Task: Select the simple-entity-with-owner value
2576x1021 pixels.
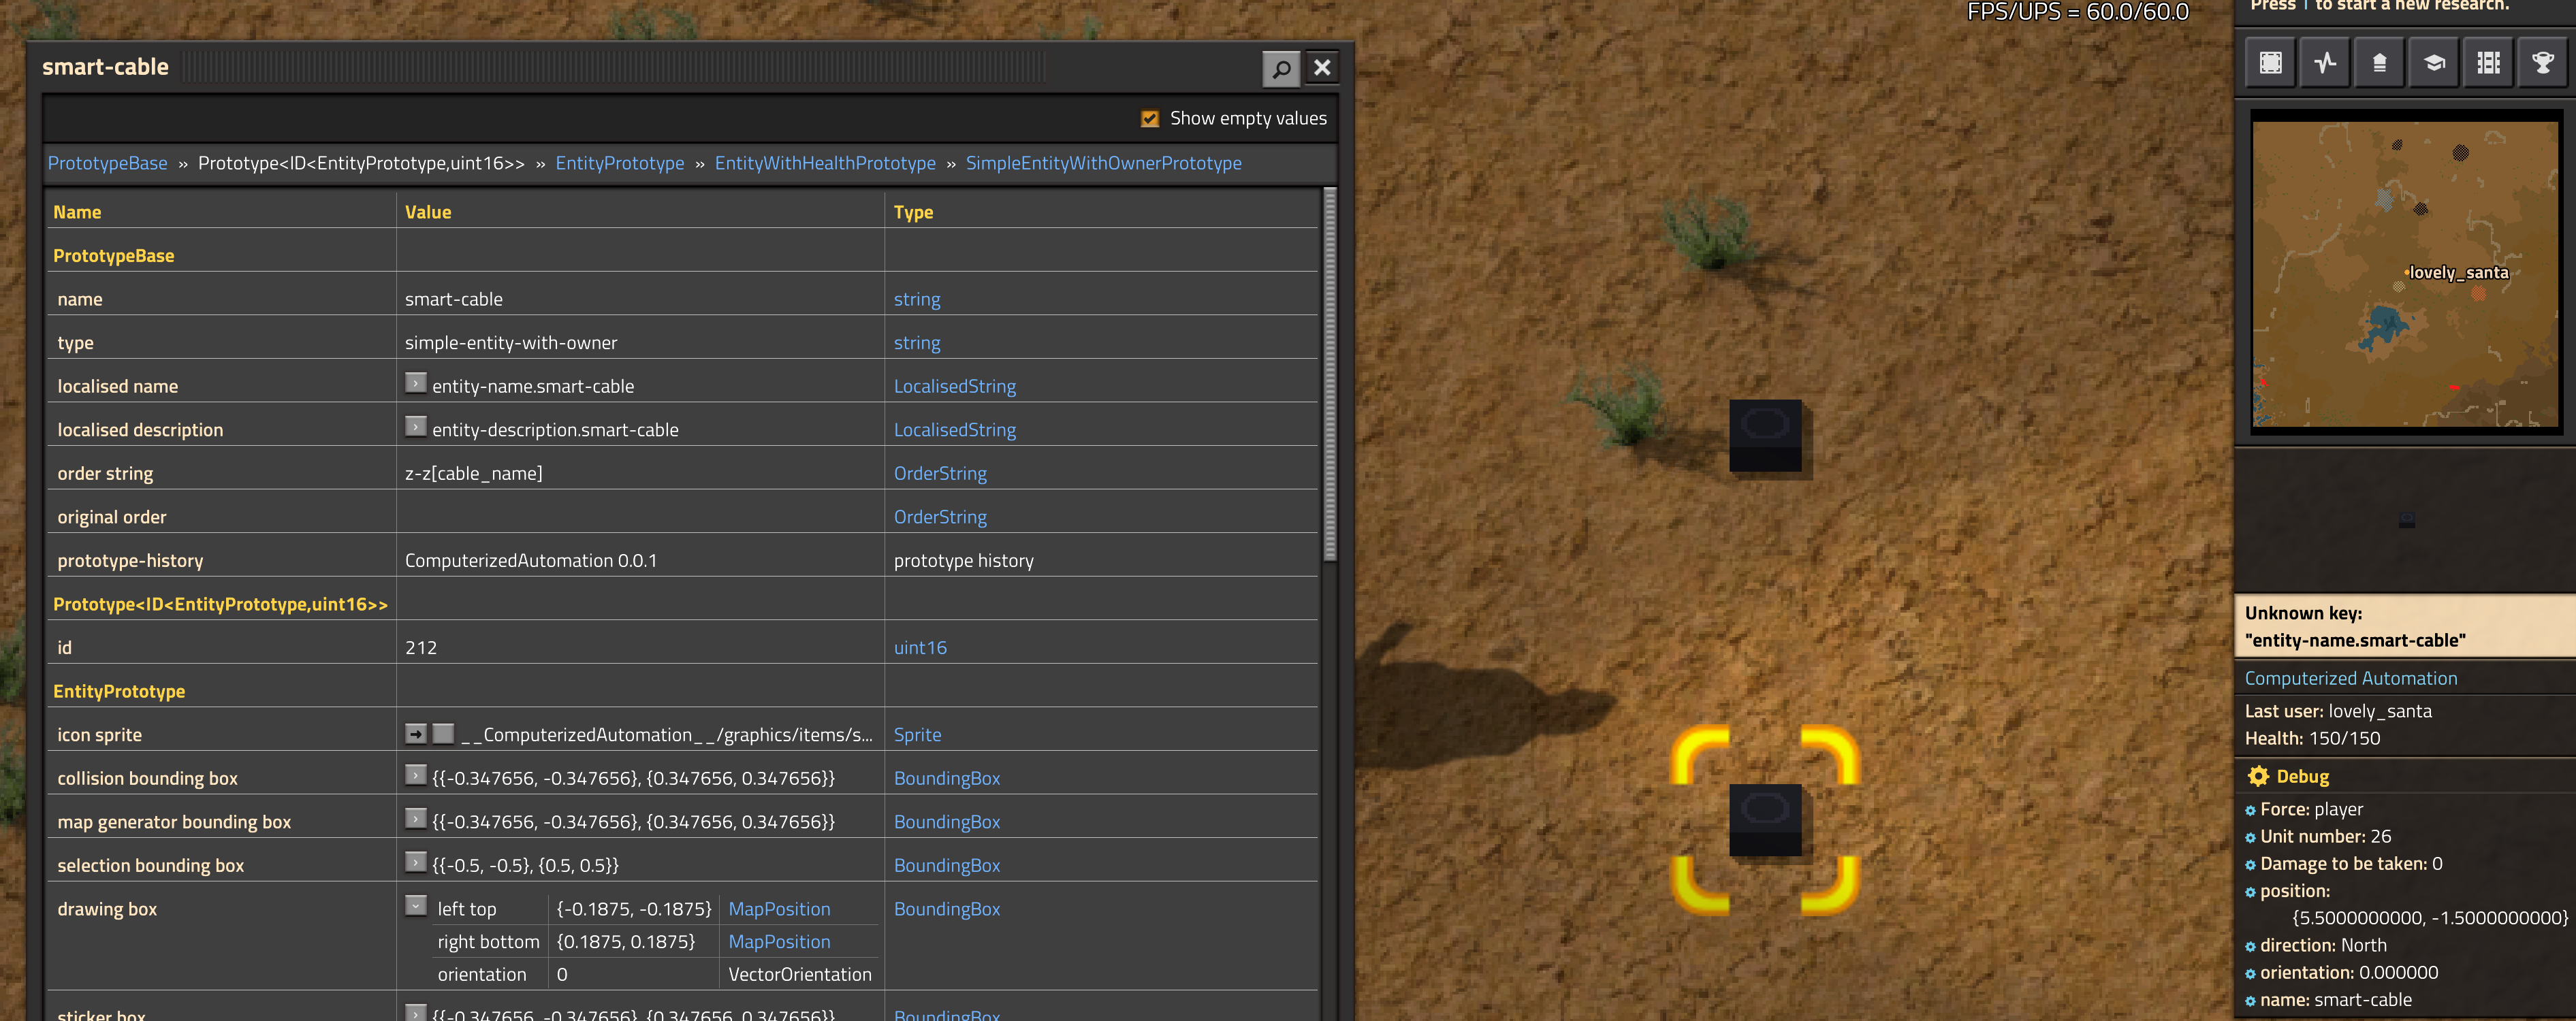Action: 511,343
